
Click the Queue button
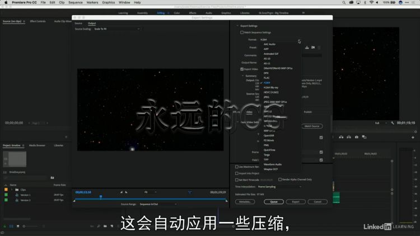pyautogui.click(x=273, y=202)
